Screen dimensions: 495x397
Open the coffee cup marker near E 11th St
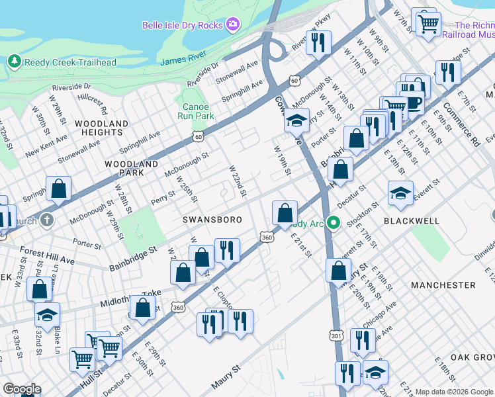click(412, 105)
